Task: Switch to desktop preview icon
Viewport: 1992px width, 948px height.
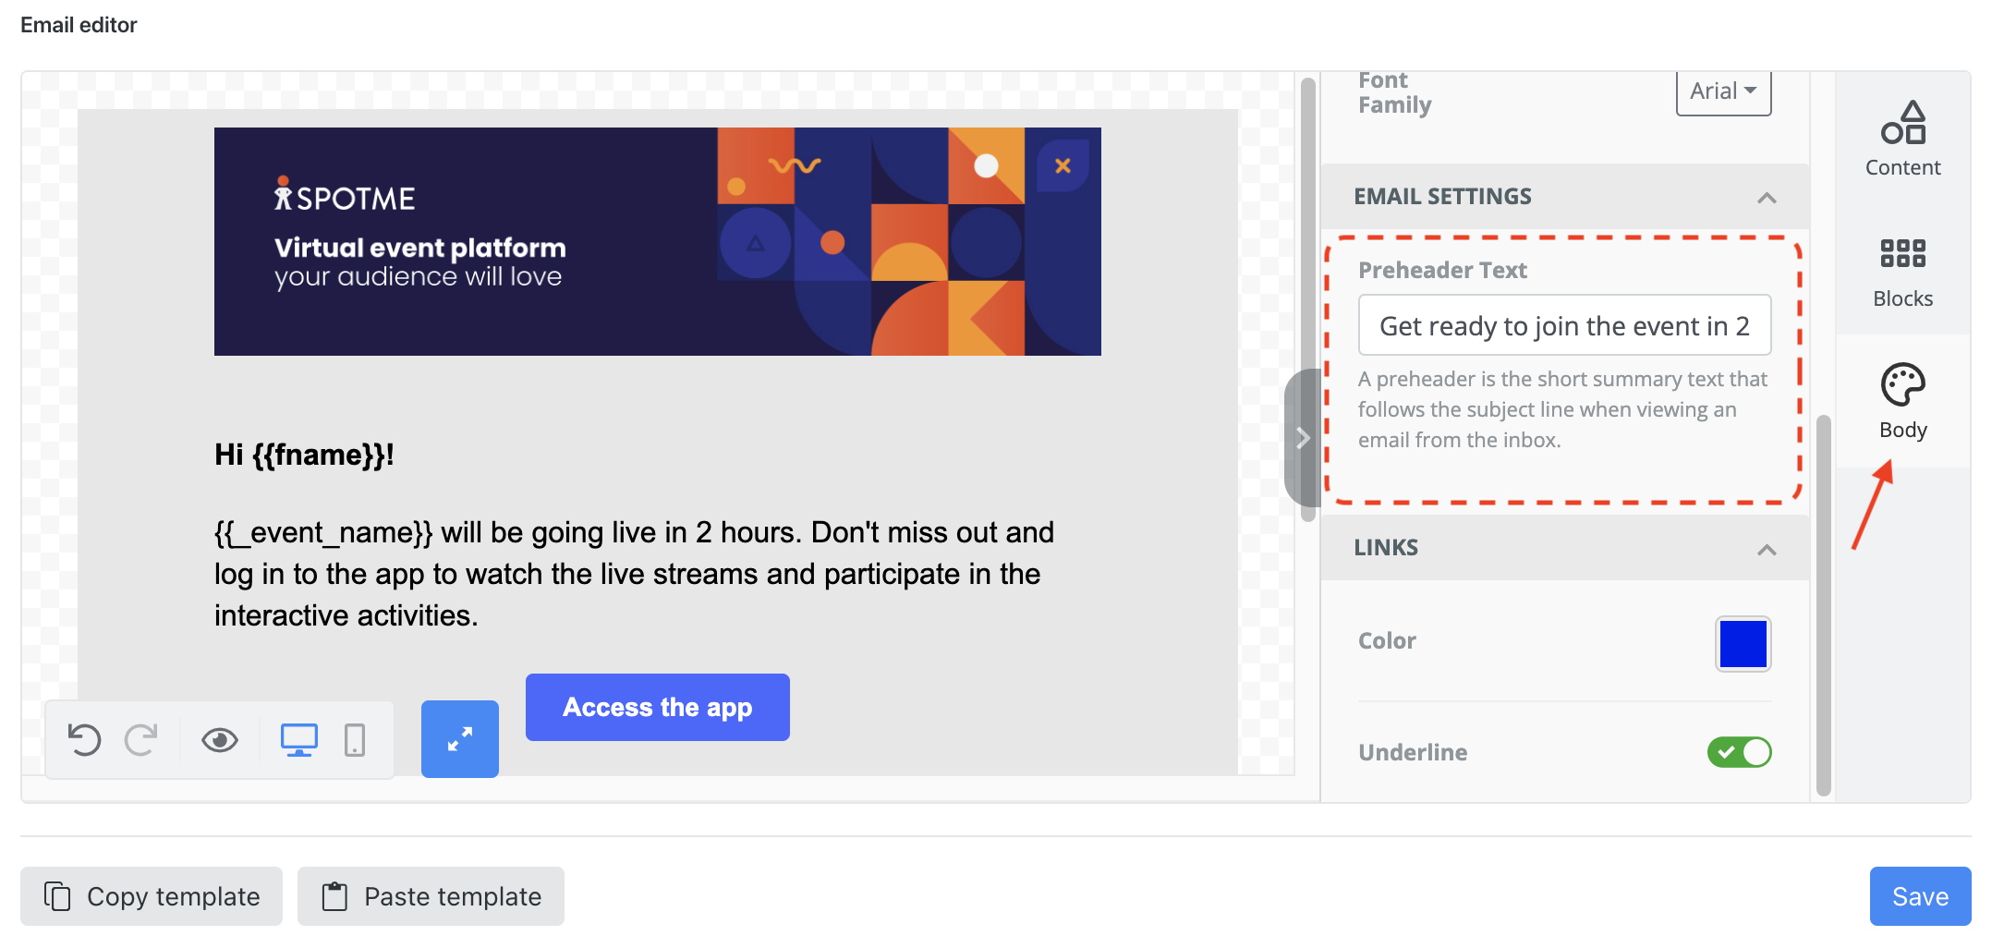Action: click(x=298, y=739)
